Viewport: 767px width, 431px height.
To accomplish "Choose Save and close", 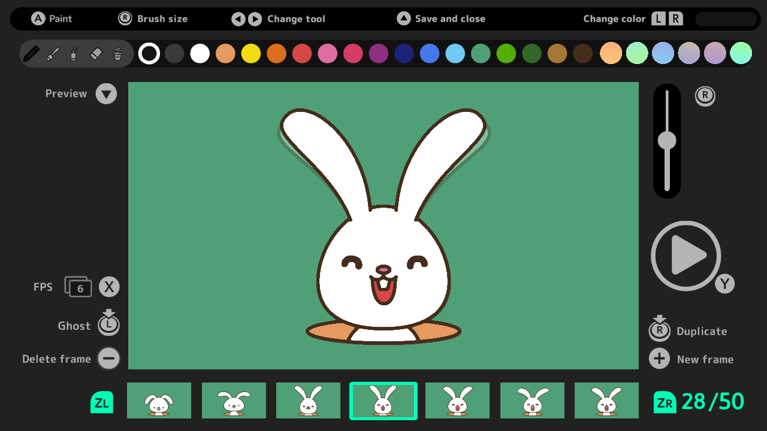I will (x=404, y=19).
